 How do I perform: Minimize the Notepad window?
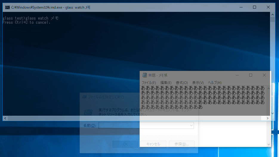tap(237, 75)
